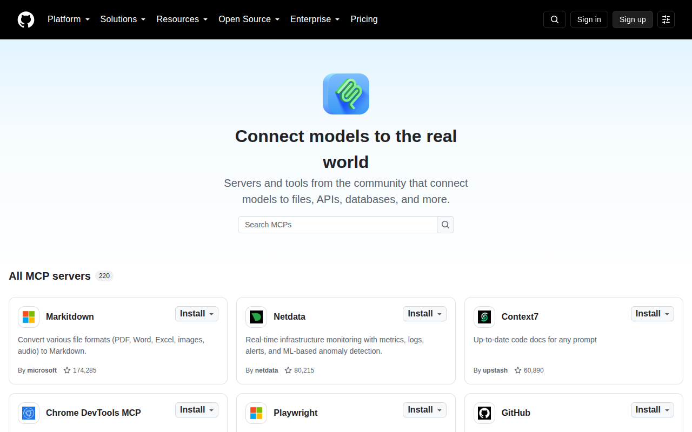Click the Netdata star count 80,215
The width and height of the screenshot is (692, 432).
pyautogui.click(x=300, y=370)
